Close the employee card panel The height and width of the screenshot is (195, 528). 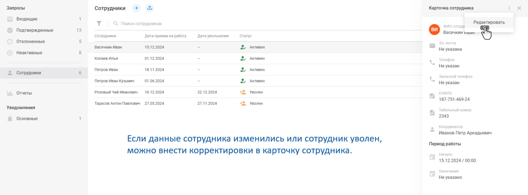pos(519,8)
